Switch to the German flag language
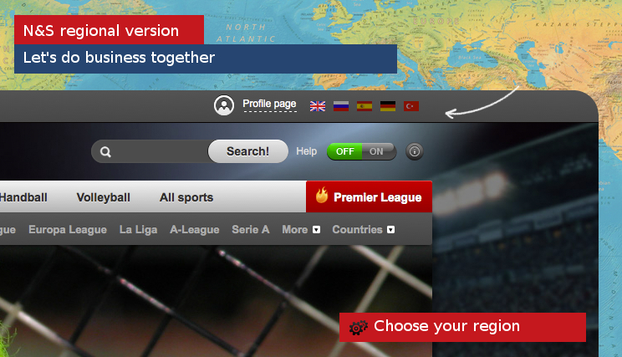The image size is (622, 357). pyautogui.click(x=388, y=106)
